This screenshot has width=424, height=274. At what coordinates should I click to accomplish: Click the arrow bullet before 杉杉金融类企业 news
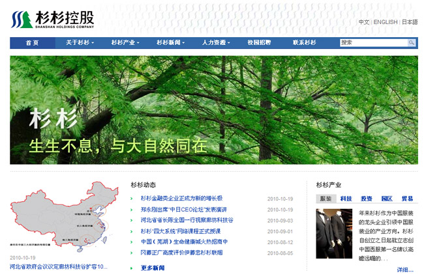pyautogui.click(x=134, y=199)
